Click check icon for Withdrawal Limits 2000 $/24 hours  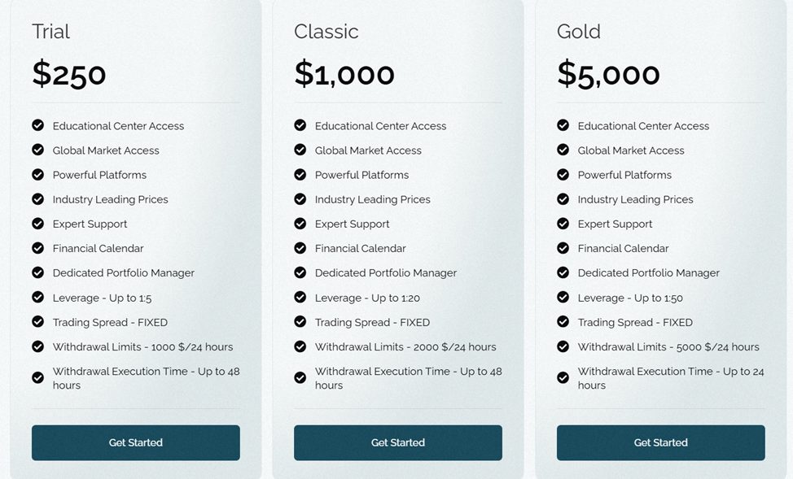coord(300,346)
